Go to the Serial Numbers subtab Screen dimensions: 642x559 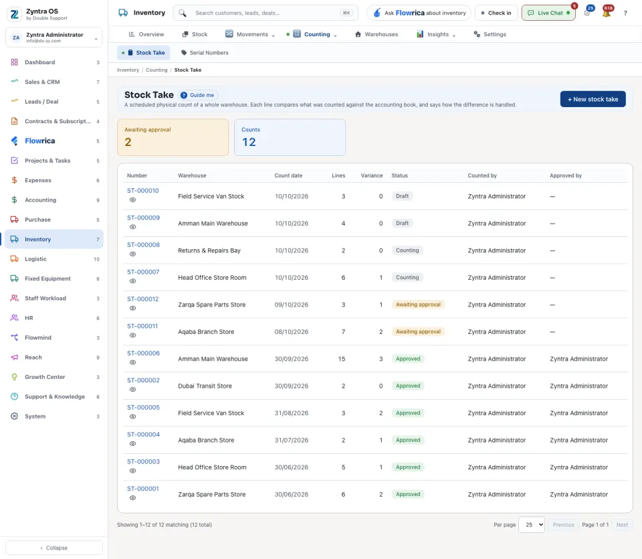[205, 53]
